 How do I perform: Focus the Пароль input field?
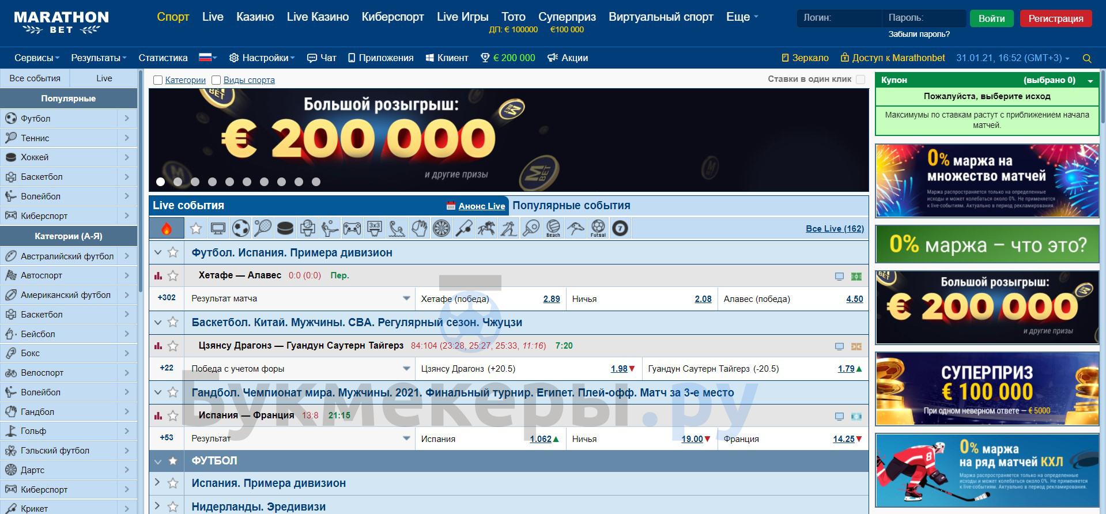point(924,18)
